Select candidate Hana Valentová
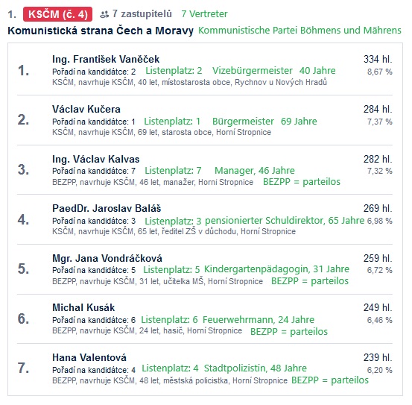The height and width of the screenshot is (405, 412). point(89,357)
